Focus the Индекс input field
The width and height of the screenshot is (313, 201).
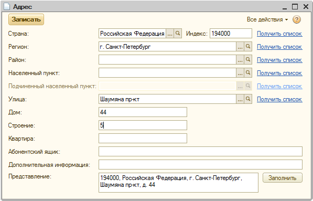[231, 34]
